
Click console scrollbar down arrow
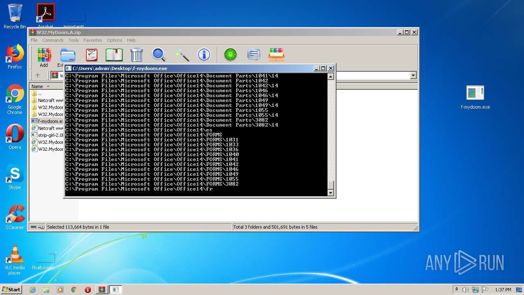point(331,193)
